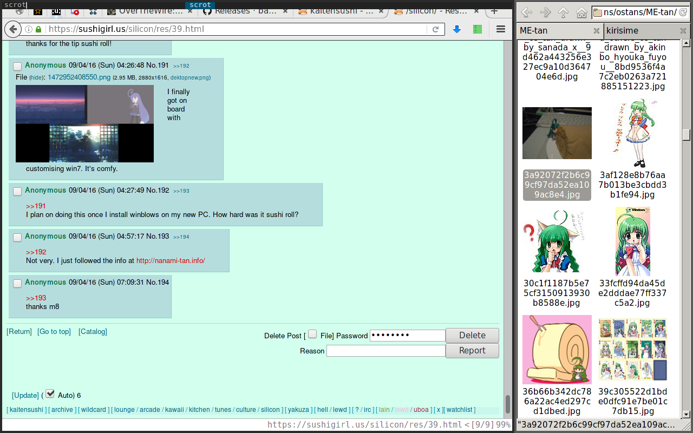The width and height of the screenshot is (693, 433).
Task: Reload page via URL bar refresh icon
Action: 435,29
